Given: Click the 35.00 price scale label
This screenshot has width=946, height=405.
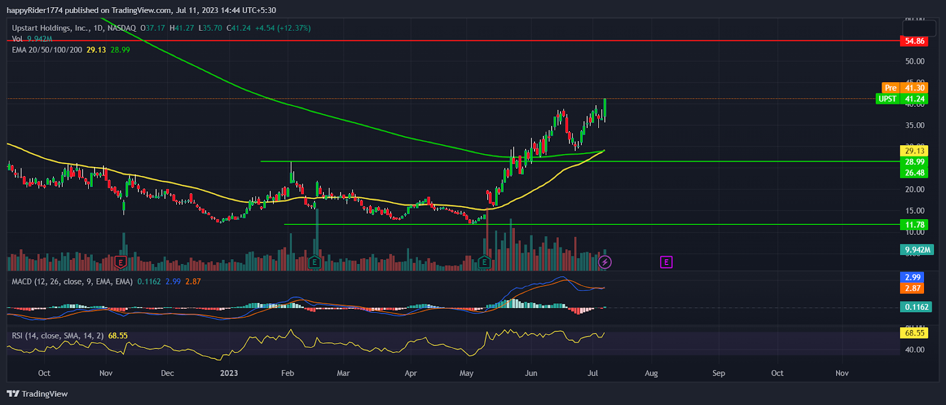Looking at the screenshot, I should pos(915,125).
